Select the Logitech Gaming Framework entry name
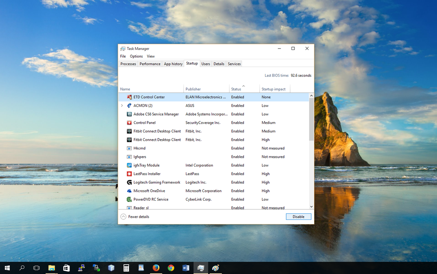Image resolution: width=437 pixels, height=274 pixels. tap(157, 182)
